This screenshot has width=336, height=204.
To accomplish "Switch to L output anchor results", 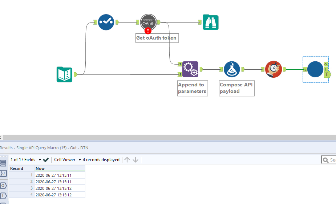I will pyautogui.click(x=3, y=196).
